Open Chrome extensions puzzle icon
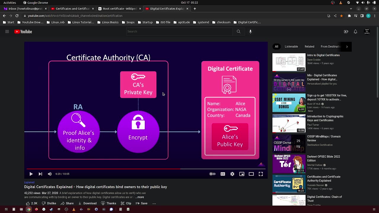The height and width of the screenshot is (213, 379). pyautogui.click(x=349, y=16)
